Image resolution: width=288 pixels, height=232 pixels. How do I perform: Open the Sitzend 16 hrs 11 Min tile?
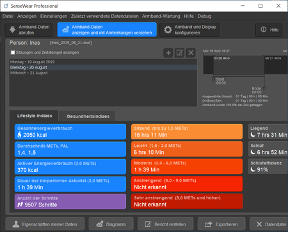pyautogui.click(x=187, y=132)
